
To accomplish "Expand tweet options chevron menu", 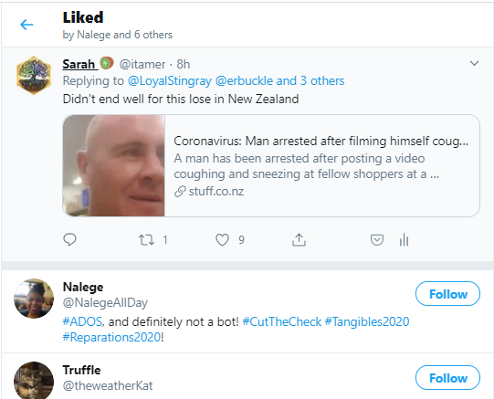I will pyautogui.click(x=474, y=63).
